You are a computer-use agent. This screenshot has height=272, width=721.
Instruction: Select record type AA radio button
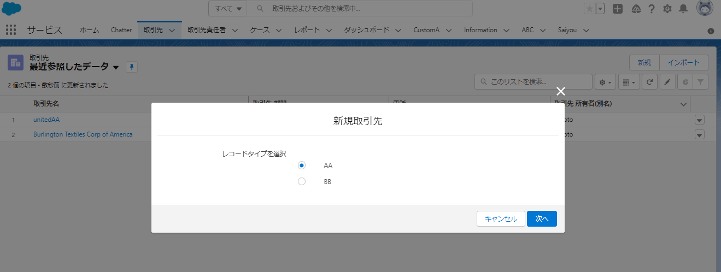click(302, 165)
